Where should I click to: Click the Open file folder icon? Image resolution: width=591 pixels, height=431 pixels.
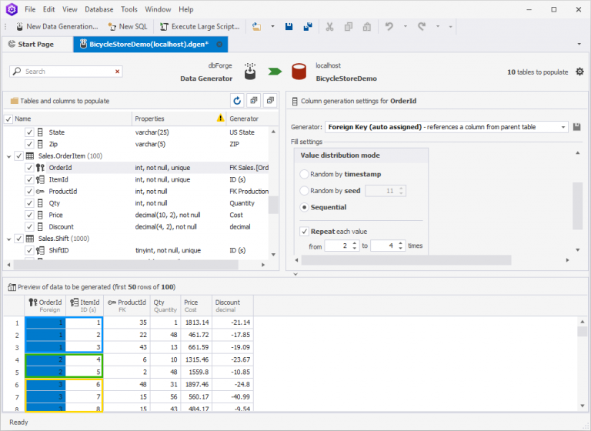pos(257,26)
